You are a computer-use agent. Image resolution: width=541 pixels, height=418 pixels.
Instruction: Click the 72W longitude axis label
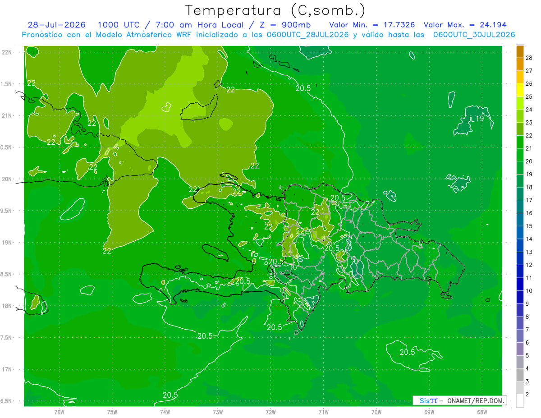(270, 412)
